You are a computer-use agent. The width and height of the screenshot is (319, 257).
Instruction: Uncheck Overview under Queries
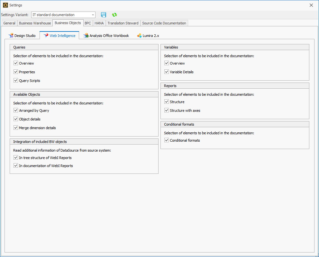click(x=15, y=63)
